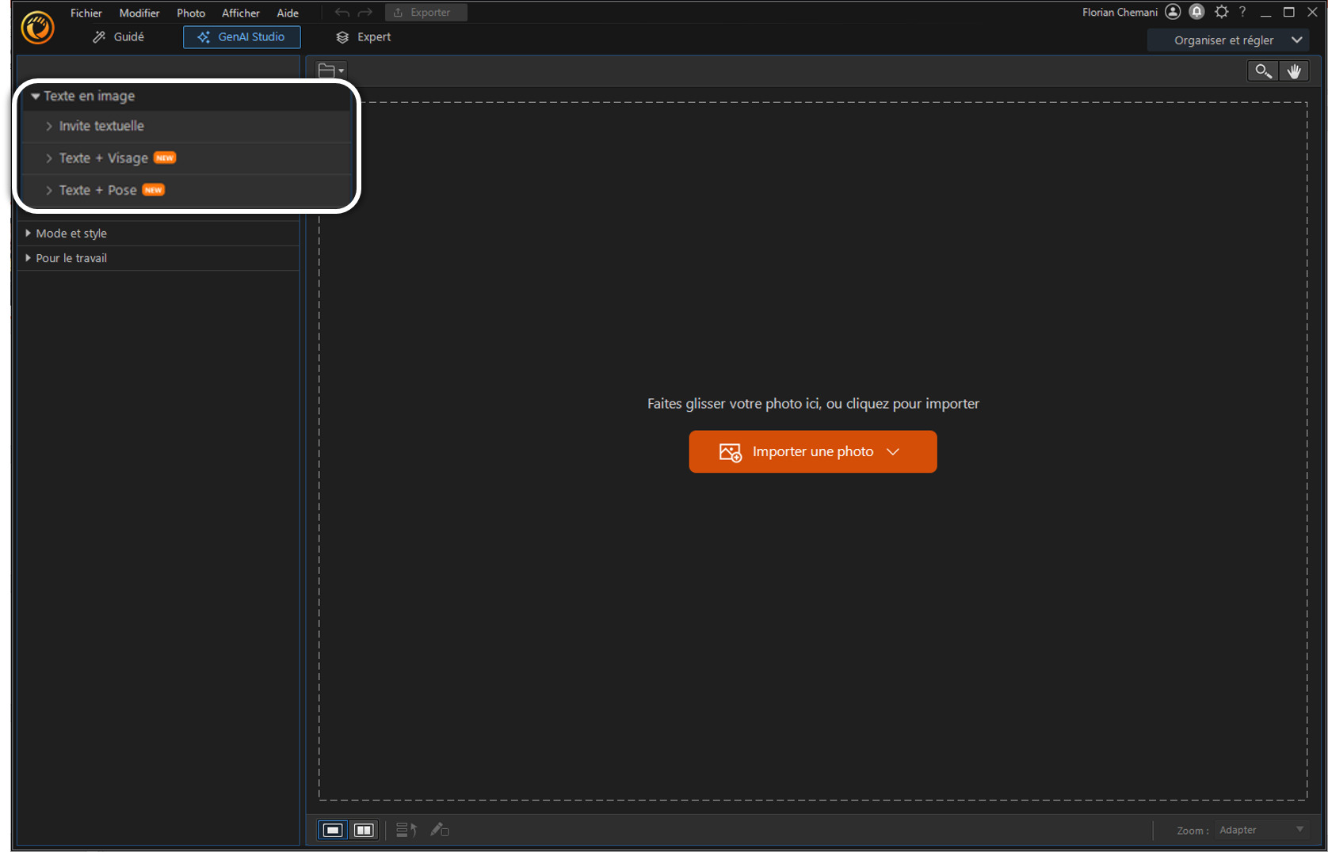Switch to side-by-side compare view

[364, 830]
